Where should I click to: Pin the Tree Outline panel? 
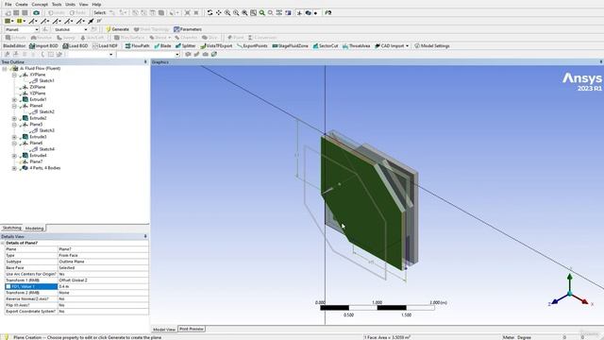tap(145, 62)
